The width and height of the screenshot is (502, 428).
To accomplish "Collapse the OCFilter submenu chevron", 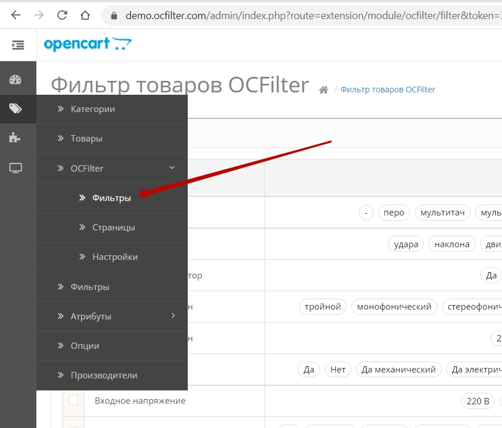I will 172,168.
